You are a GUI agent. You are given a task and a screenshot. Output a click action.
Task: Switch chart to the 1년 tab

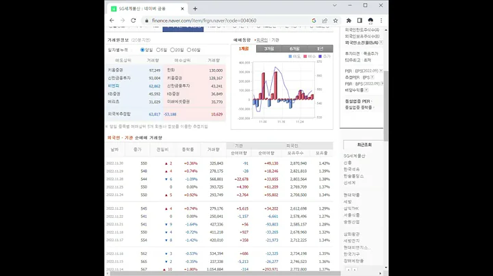(x=320, y=49)
